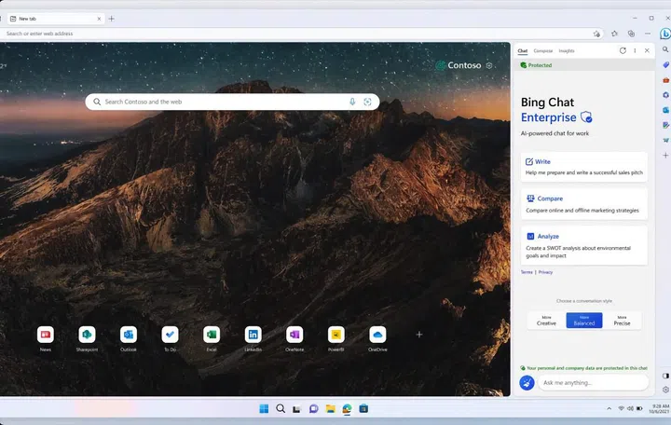Open visual search camera icon in search box
Screen dimensions: 671x425
pyautogui.click(x=367, y=102)
